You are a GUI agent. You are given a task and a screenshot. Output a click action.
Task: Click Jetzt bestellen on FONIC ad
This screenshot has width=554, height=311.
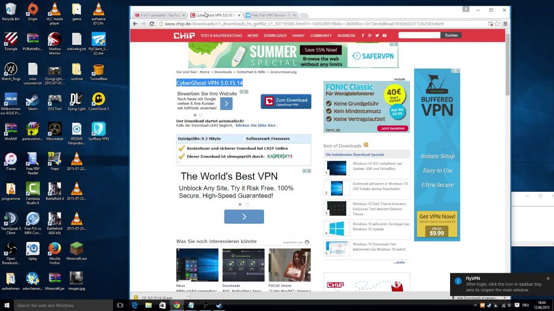393,128
